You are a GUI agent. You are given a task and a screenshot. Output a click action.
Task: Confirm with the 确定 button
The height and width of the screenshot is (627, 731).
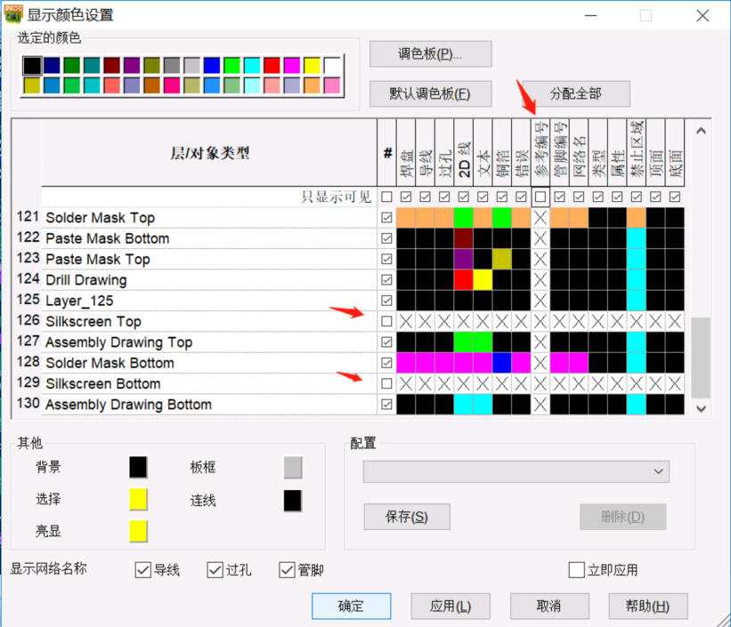[351, 606]
